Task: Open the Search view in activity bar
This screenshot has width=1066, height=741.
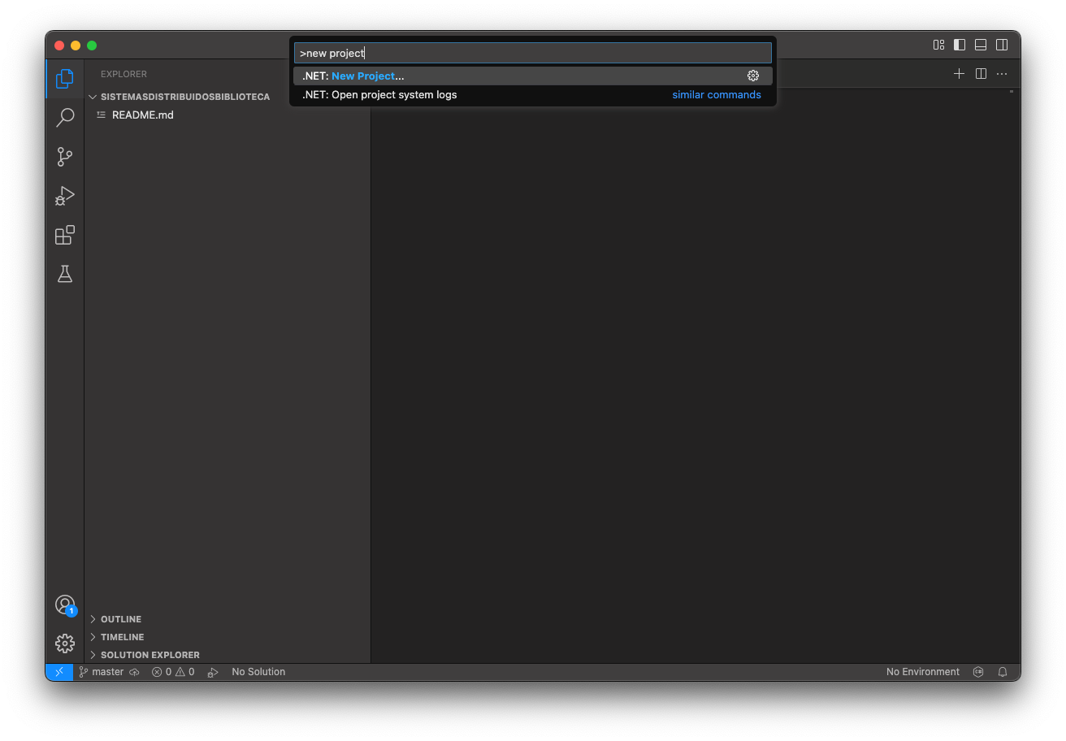Action: pyautogui.click(x=65, y=118)
